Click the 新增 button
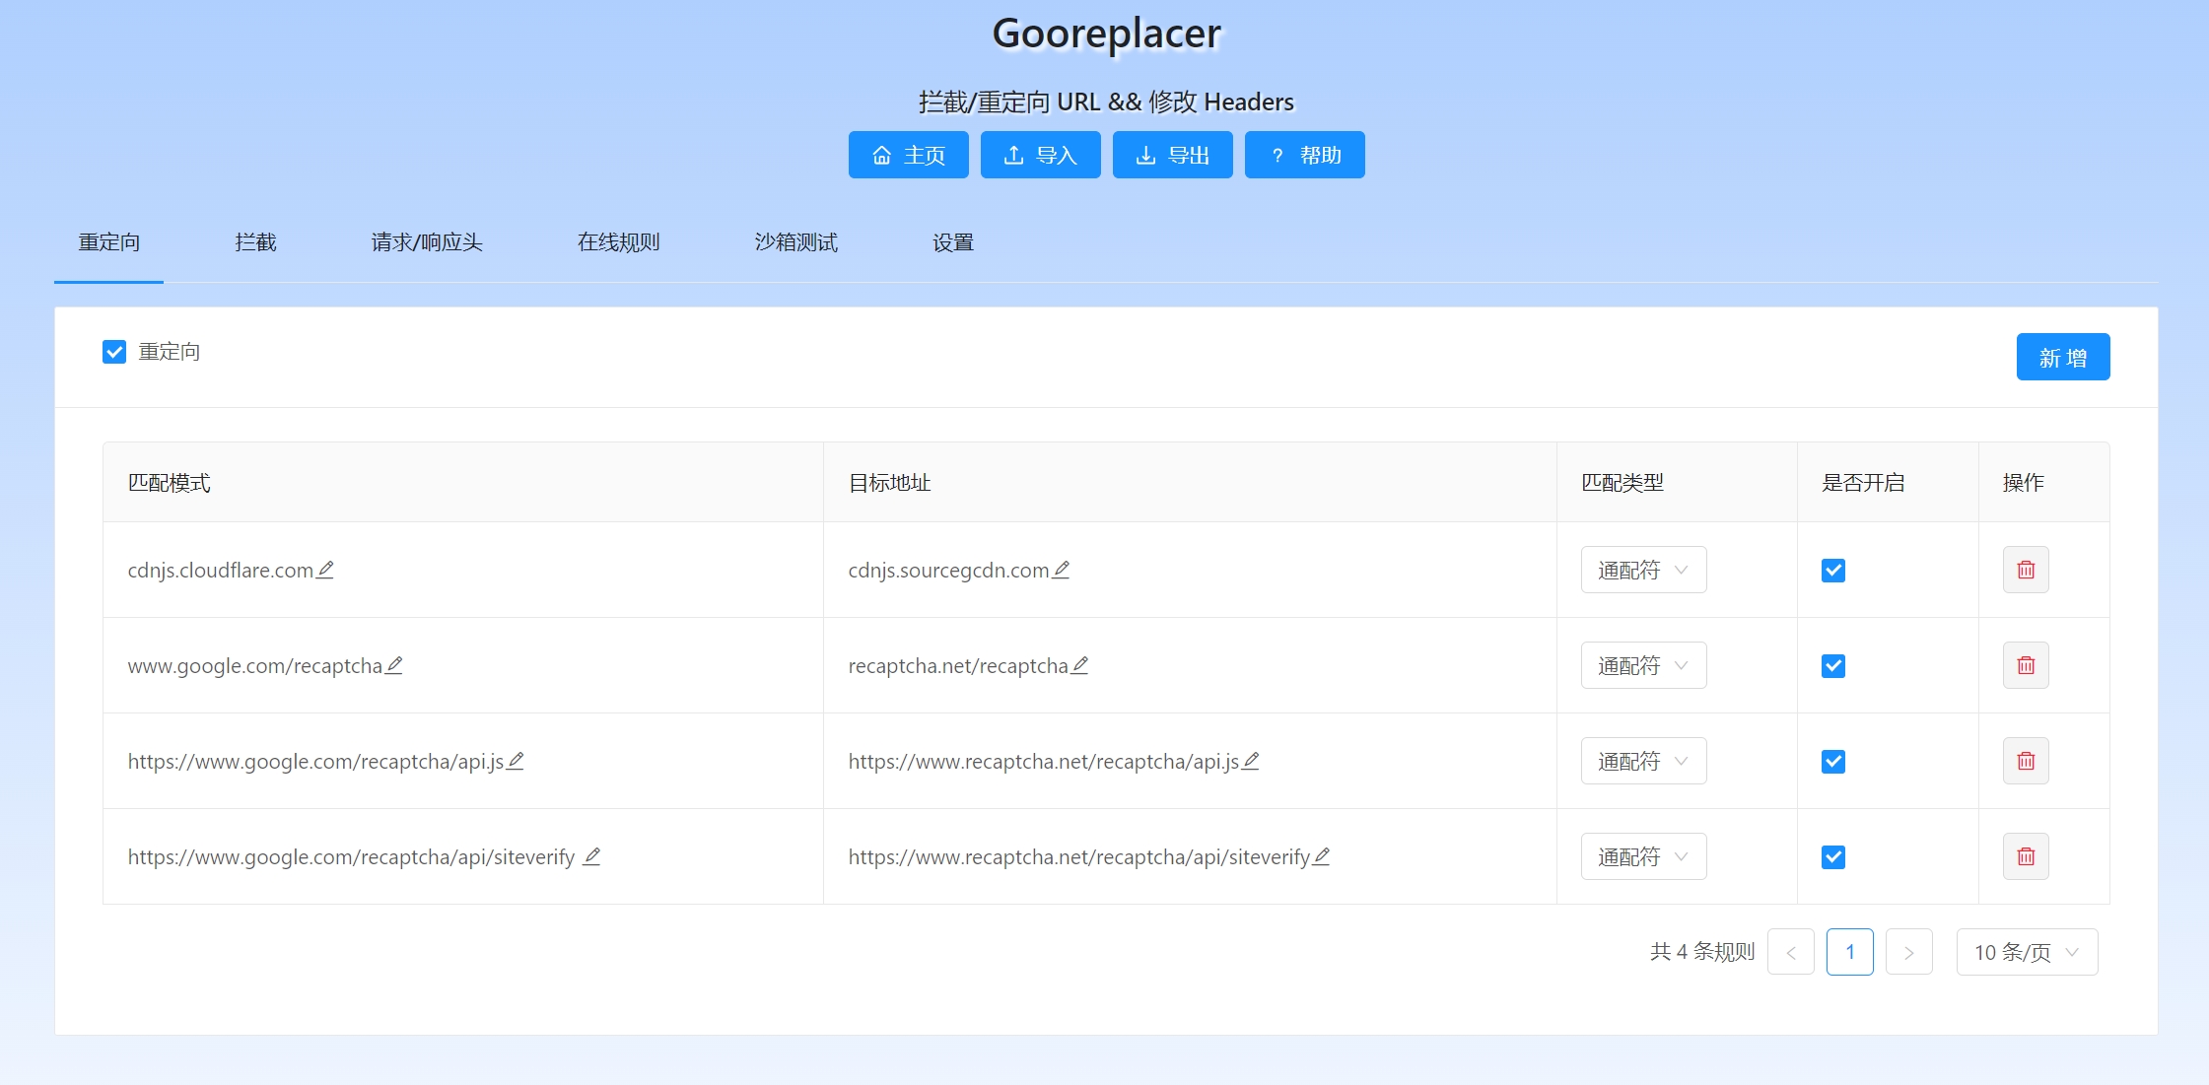This screenshot has height=1085, width=2209. point(2062,357)
